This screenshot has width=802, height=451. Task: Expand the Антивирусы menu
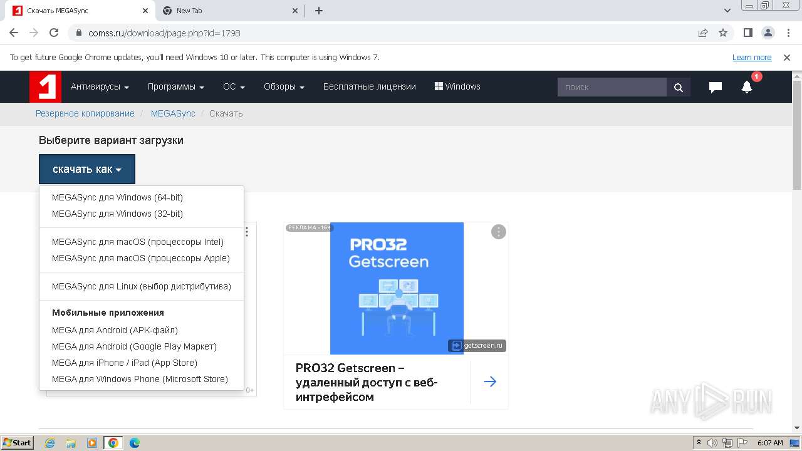pos(100,87)
